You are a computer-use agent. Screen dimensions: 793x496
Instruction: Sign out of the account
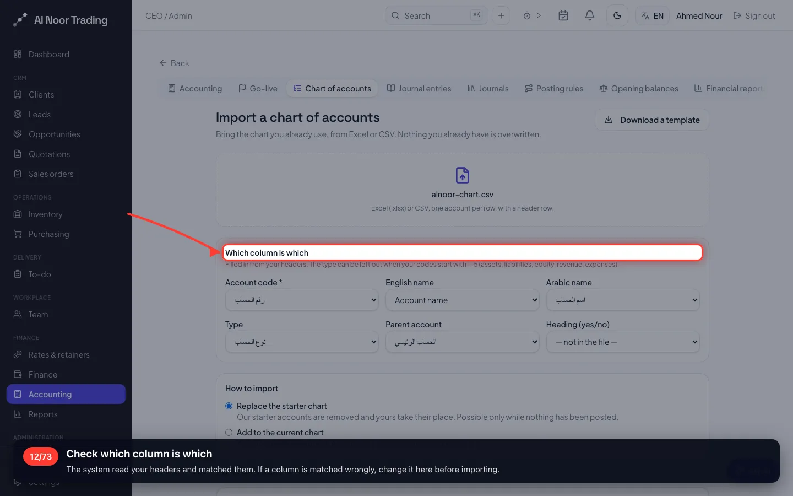pos(754,15)
